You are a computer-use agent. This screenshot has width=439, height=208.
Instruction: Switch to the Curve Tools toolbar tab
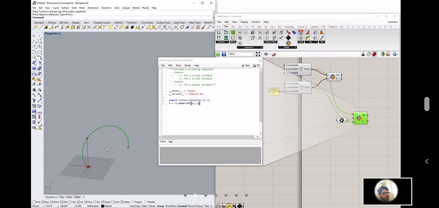[147, 23]
